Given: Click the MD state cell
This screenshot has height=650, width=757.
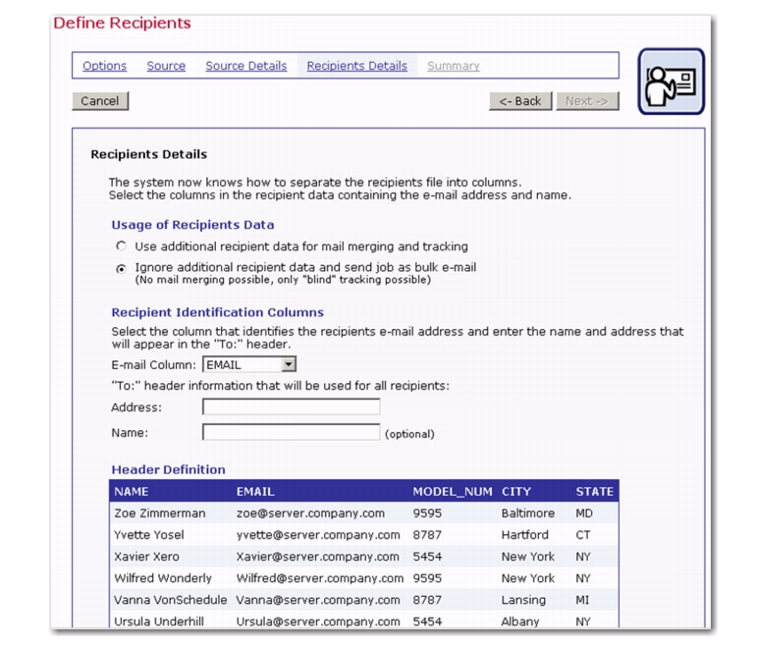Looking at the screenshot, I should (x=583, y=514).
